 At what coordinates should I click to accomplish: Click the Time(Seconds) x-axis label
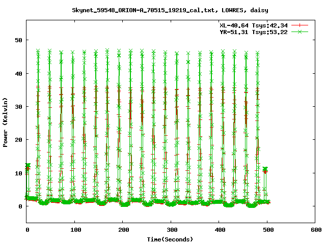(170, 239)
